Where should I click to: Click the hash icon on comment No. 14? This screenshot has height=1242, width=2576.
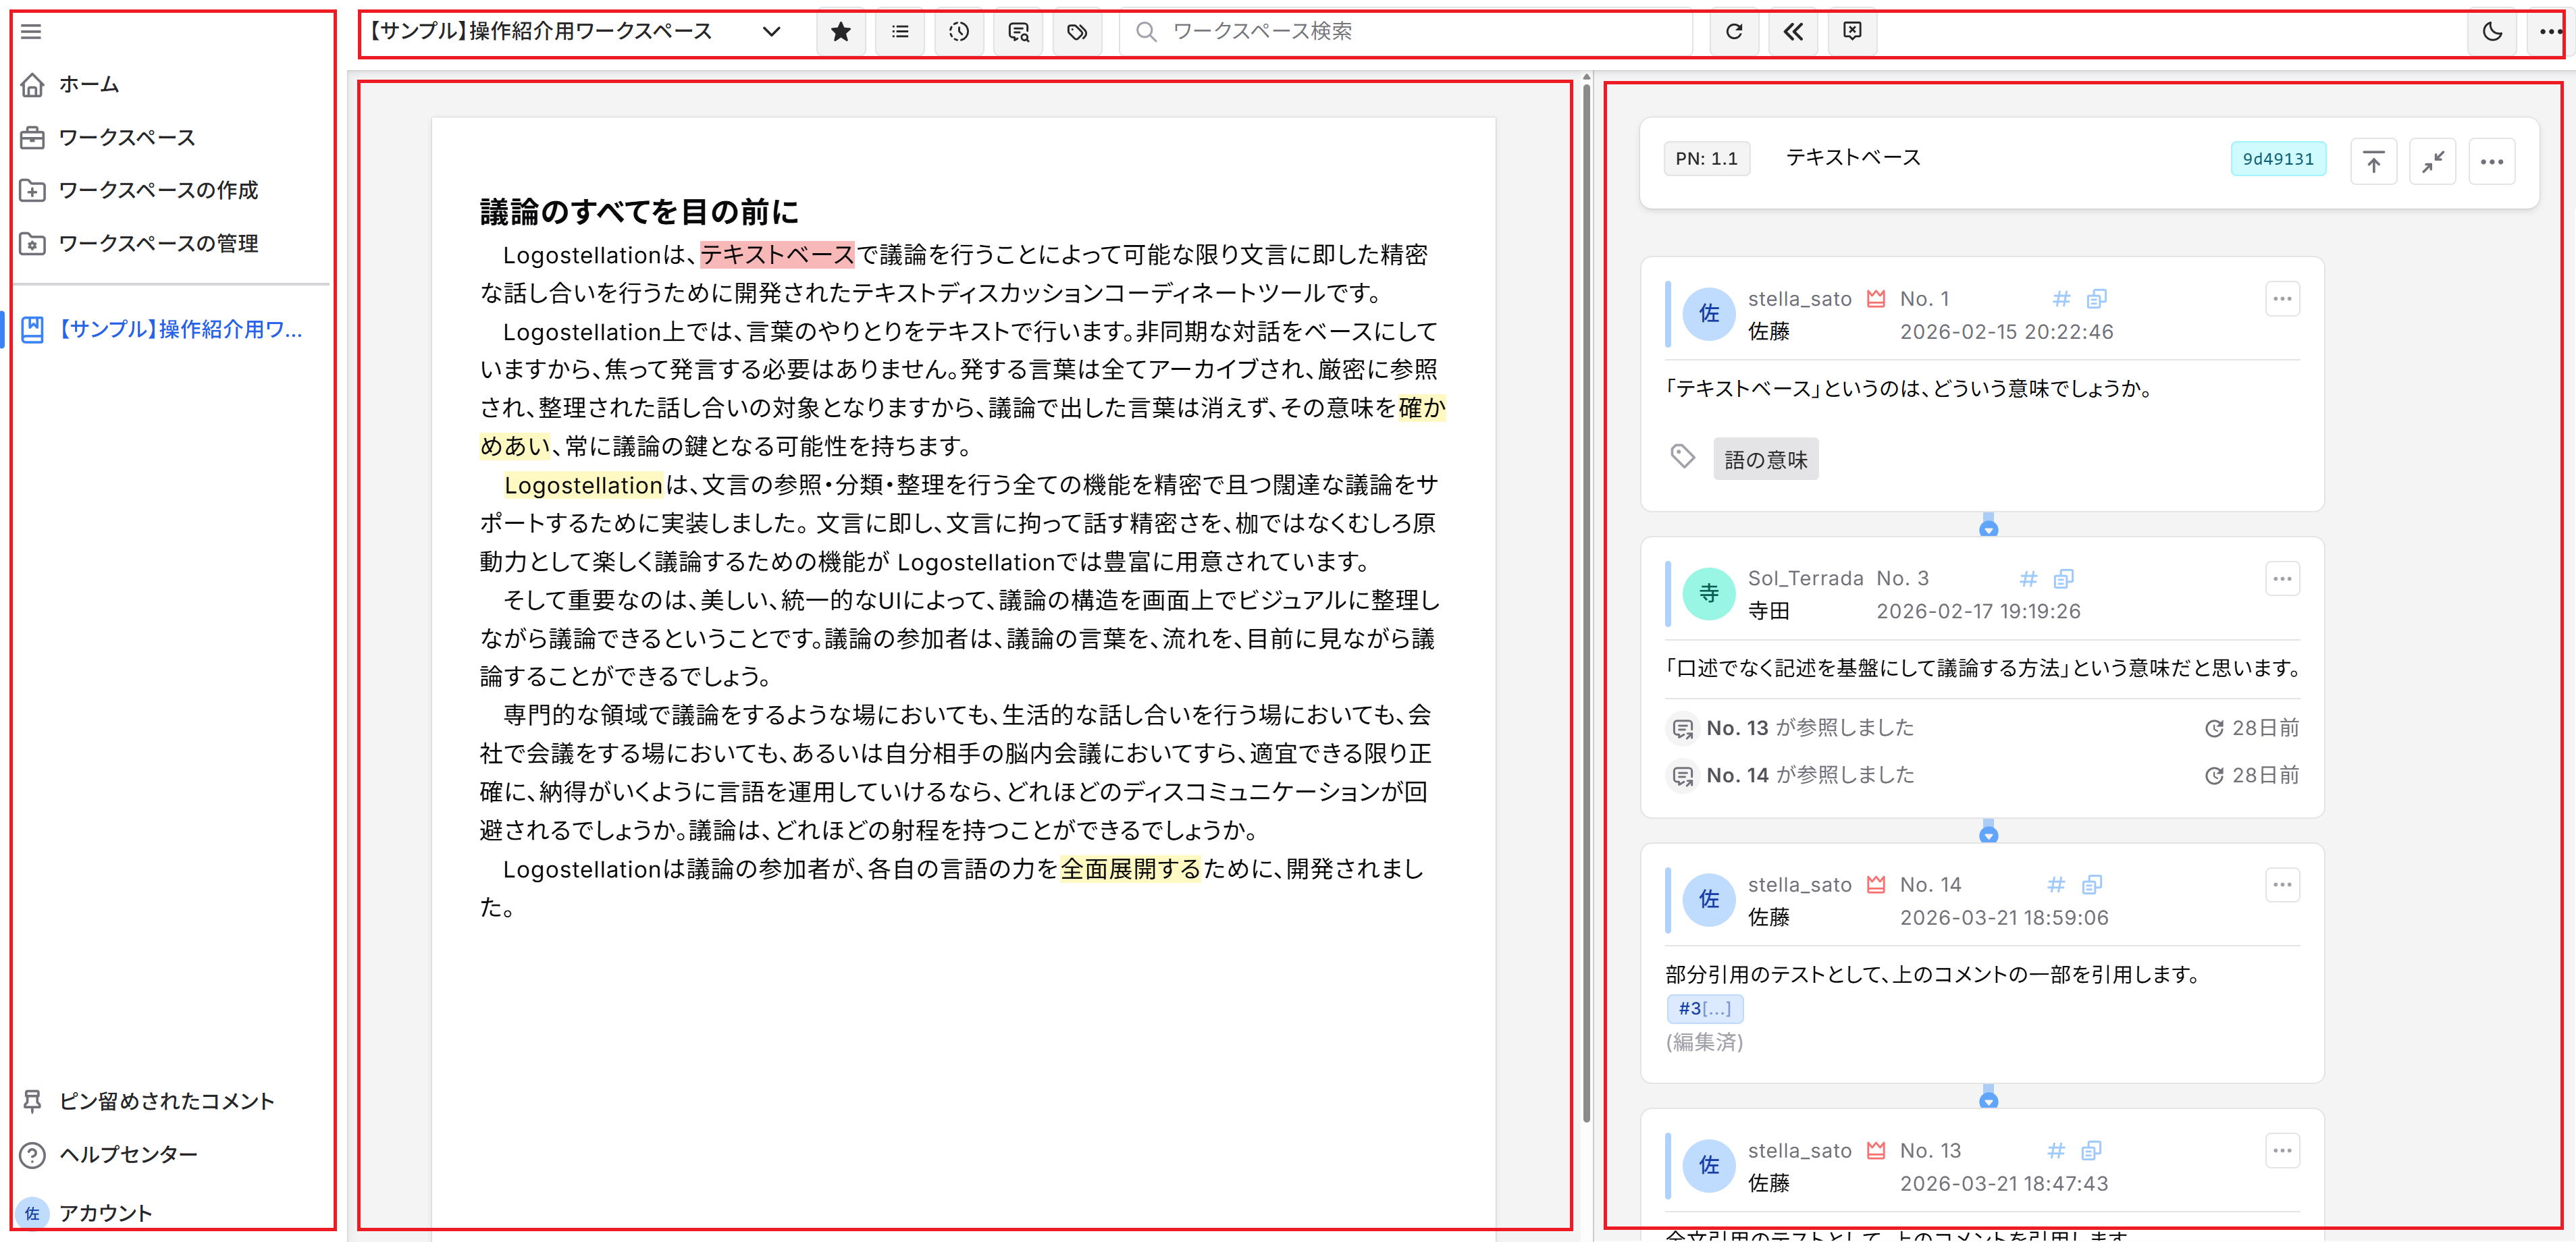pos(2056,885)
